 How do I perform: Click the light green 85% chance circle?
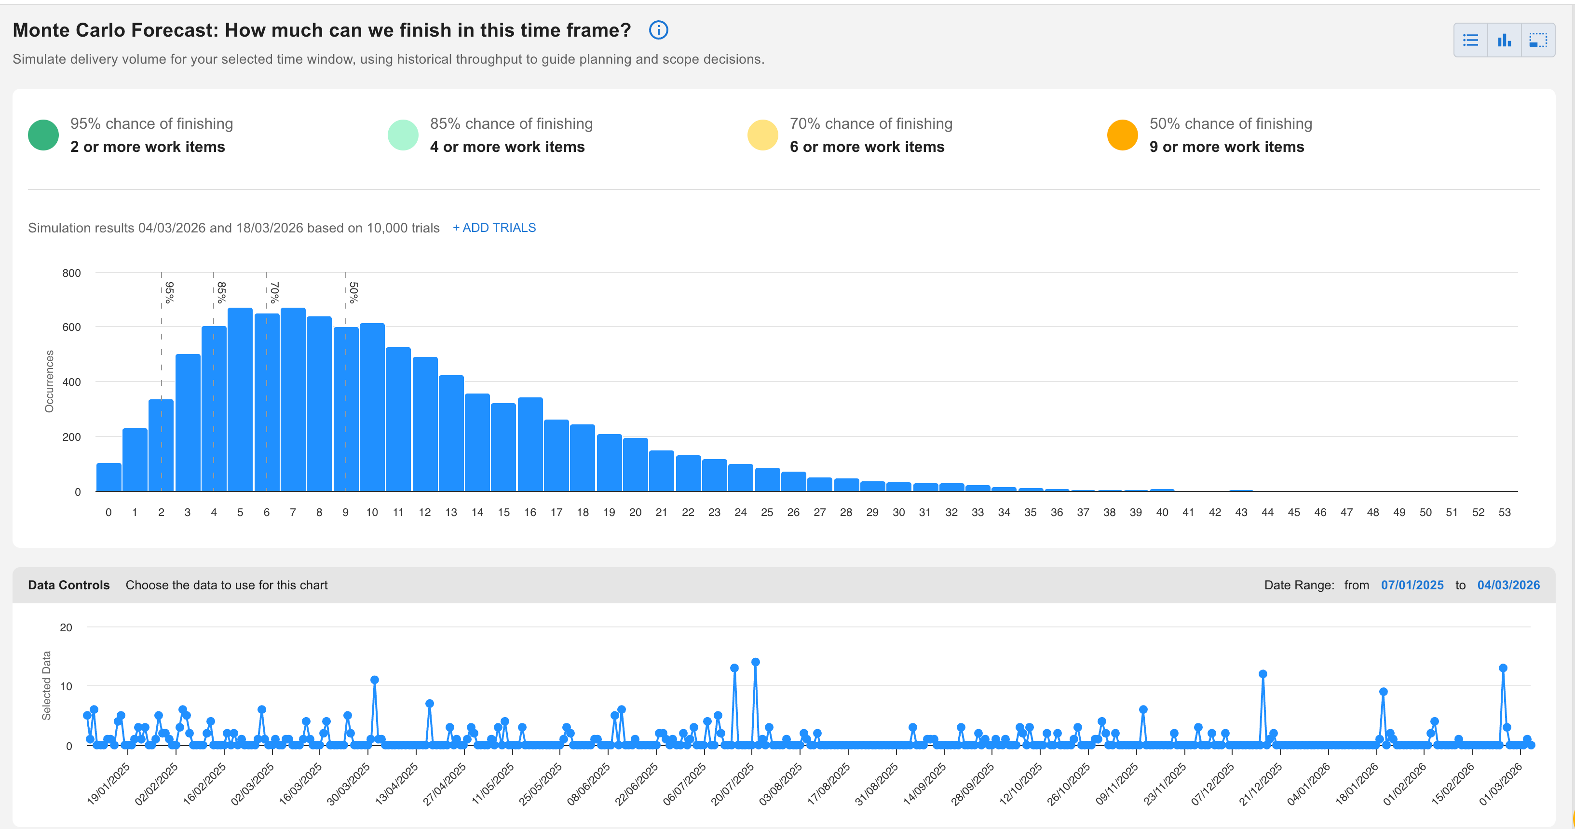point(403,135)
